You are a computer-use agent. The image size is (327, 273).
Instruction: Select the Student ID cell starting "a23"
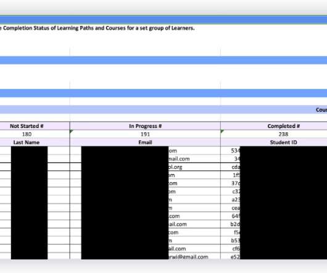pyautogui.click(x=274, y=199)
